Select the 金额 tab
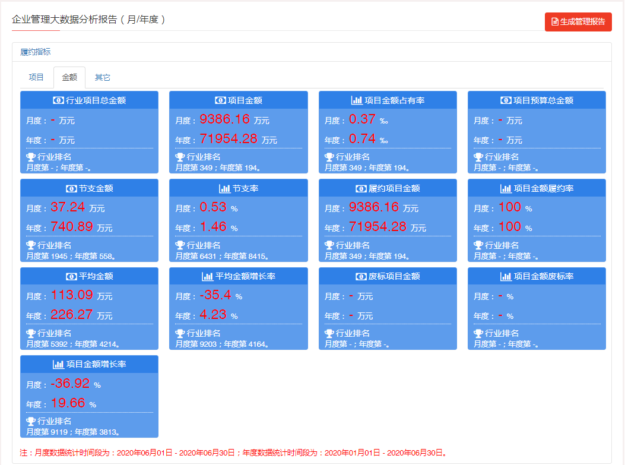This screenshot has height=465, width=625. pyautogui.click(x=69, y=77)
